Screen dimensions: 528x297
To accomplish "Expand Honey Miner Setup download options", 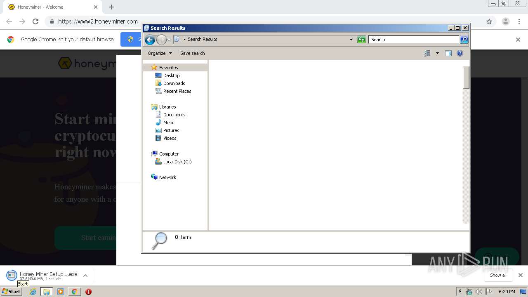I will tap(85, 276).
